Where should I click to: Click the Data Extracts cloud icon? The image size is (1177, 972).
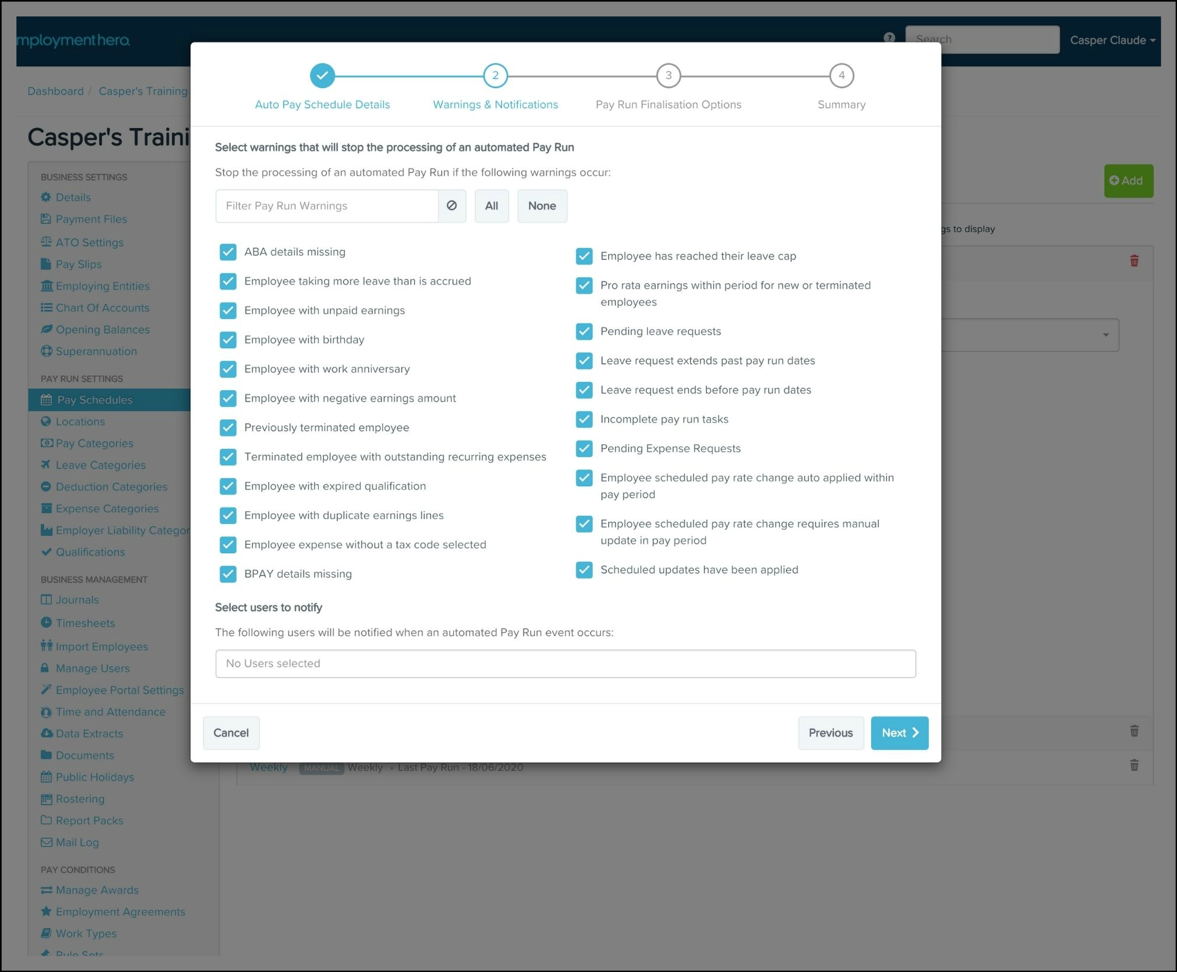46,733
